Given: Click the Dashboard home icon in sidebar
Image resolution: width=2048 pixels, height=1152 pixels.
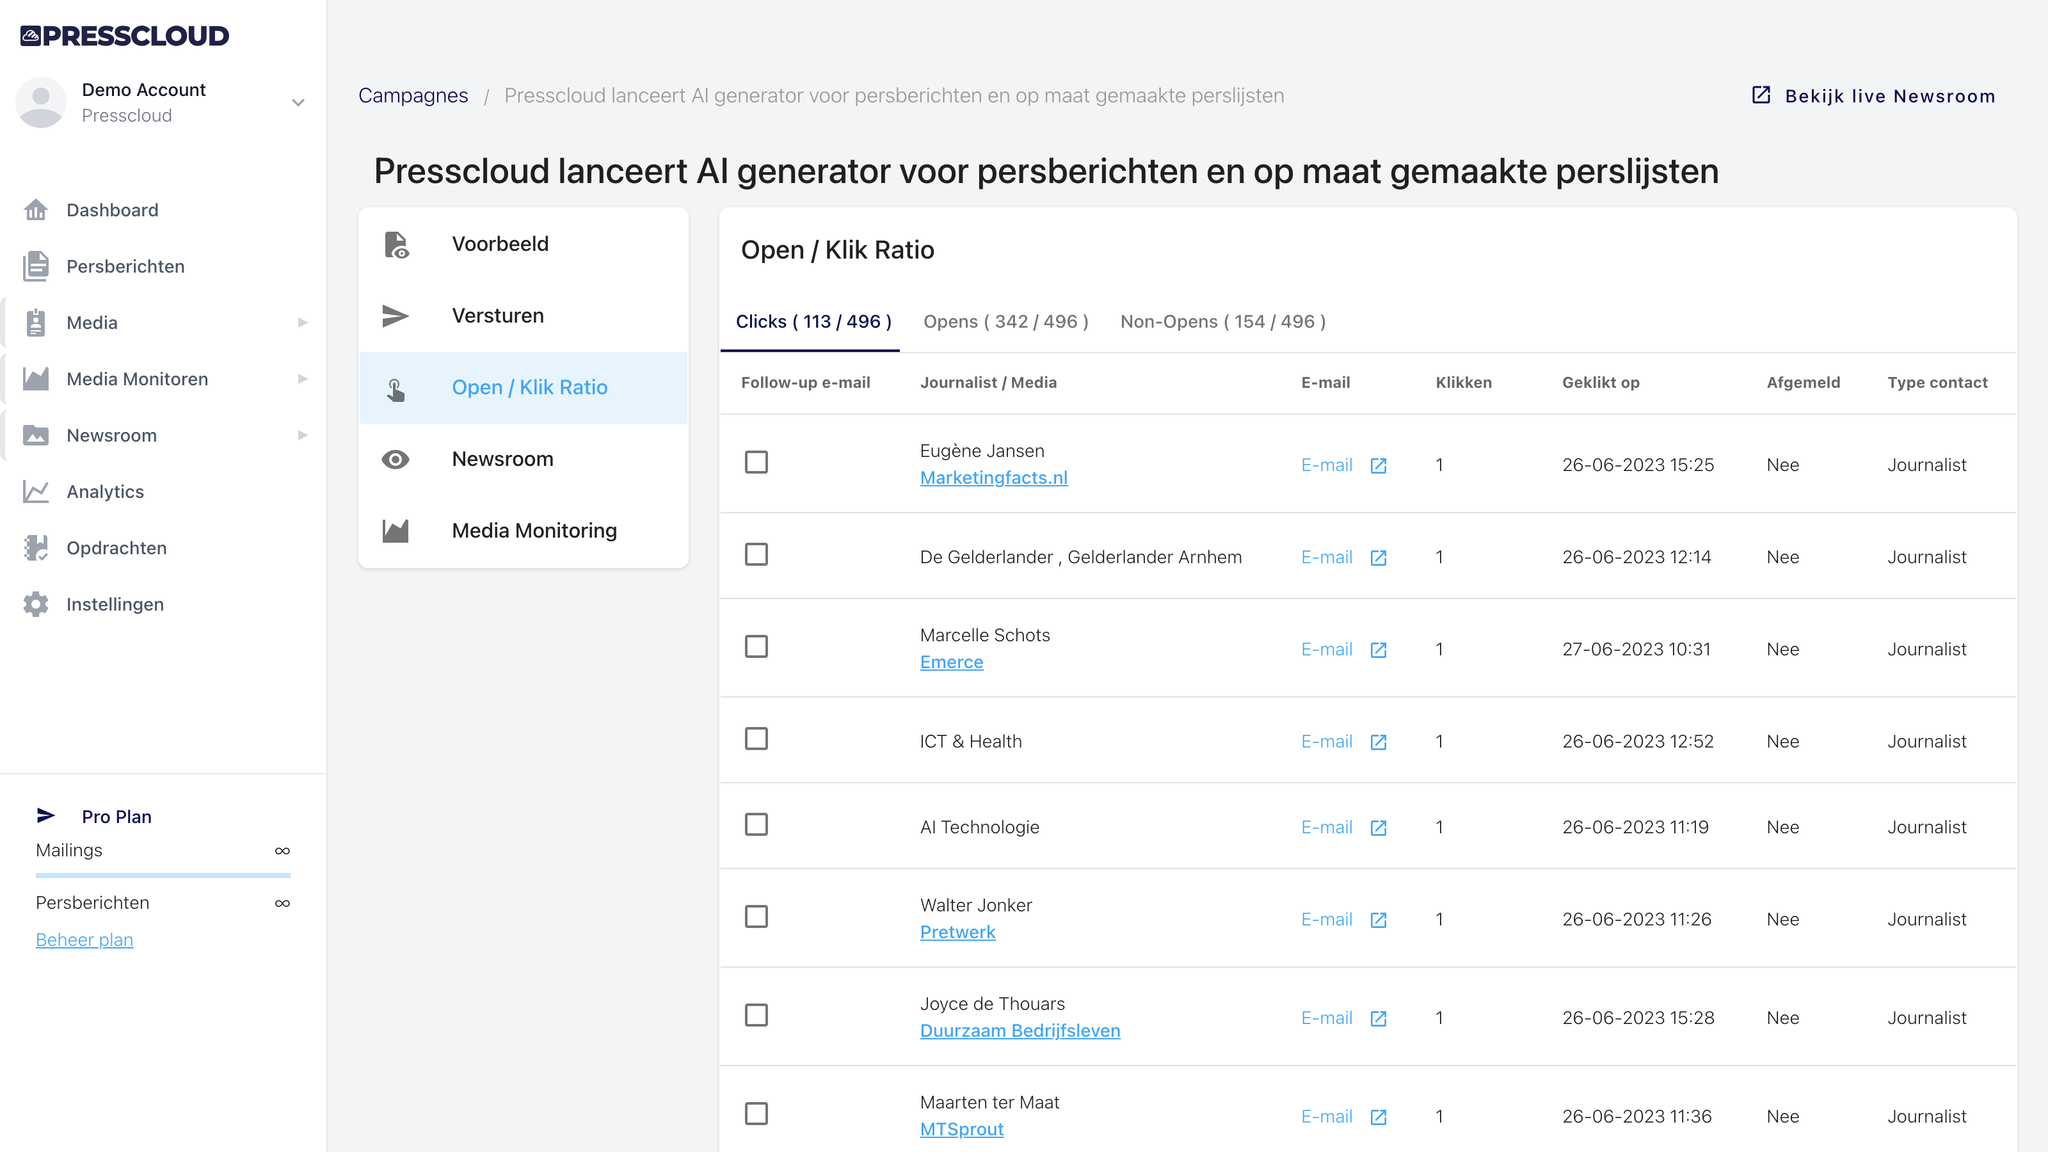Looking at the screenshot, I should click(x=36, y=210).
